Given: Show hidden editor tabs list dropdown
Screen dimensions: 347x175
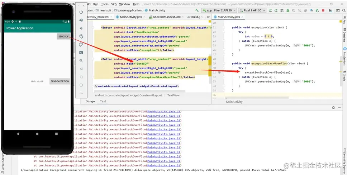Looking at the screenshot, I should (208, 17).
